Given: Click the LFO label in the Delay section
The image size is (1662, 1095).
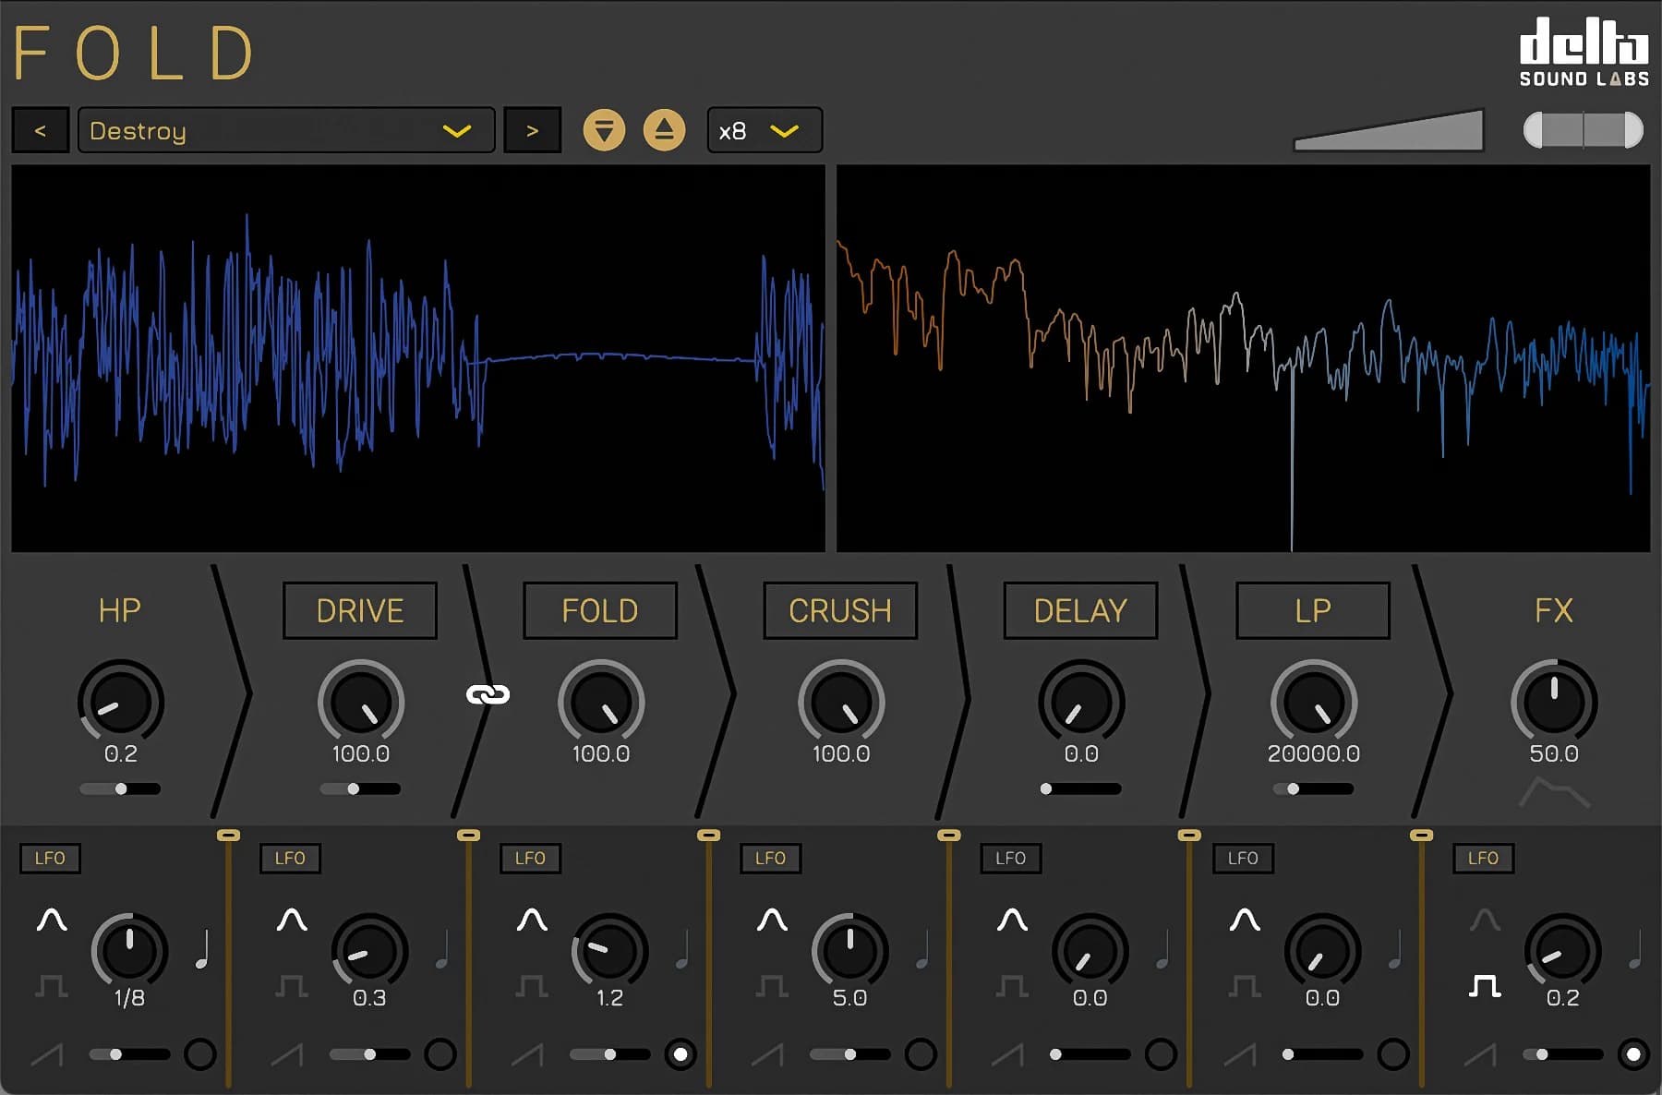Looking at the screenshot, I should click(x=1010, y=858).
